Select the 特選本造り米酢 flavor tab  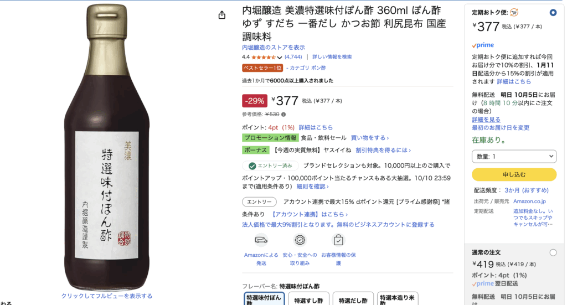point(398,299)
